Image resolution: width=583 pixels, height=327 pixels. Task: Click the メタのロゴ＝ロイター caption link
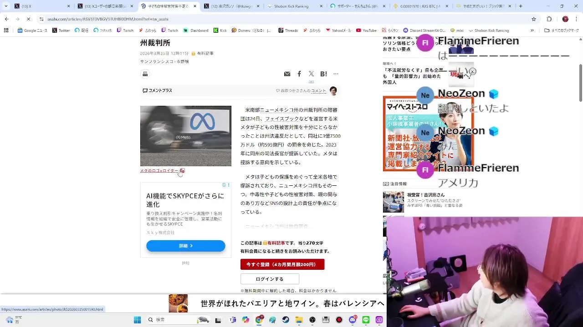point(162,171)
